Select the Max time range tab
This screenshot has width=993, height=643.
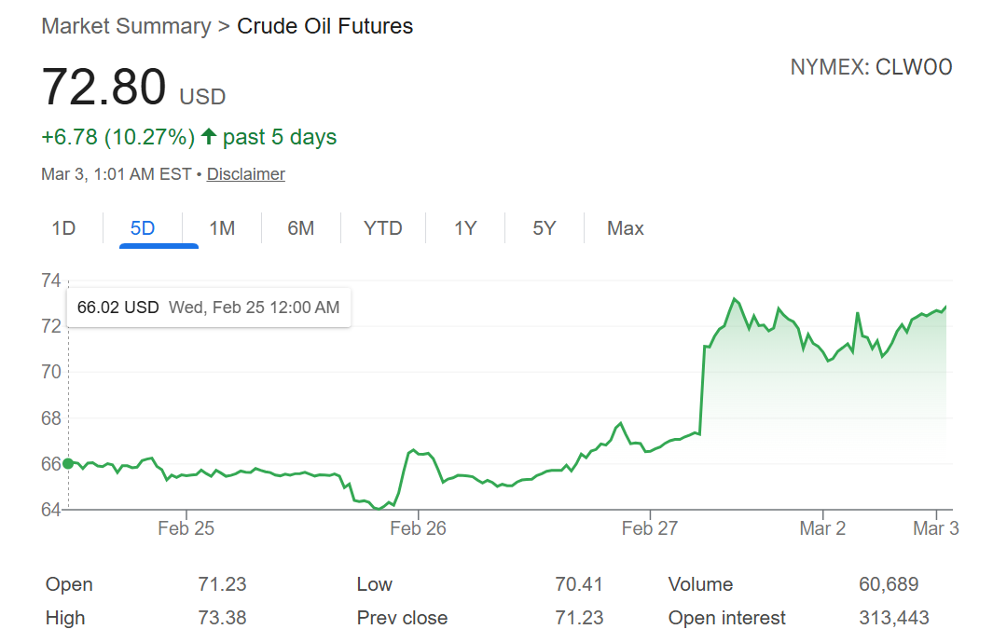pos(625,228)
